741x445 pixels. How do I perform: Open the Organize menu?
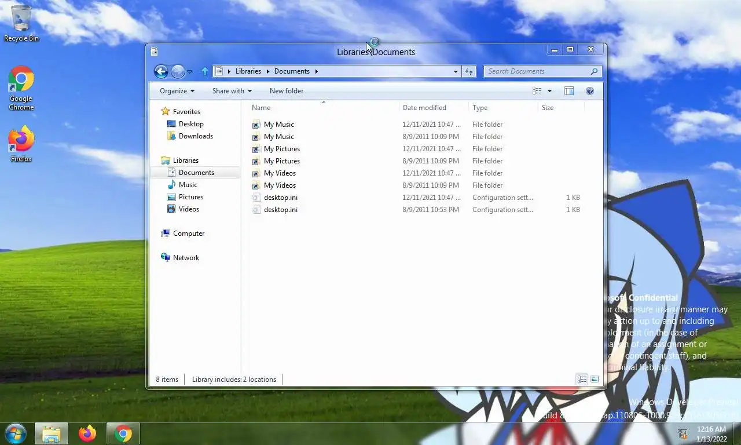[x=177, y=91]
